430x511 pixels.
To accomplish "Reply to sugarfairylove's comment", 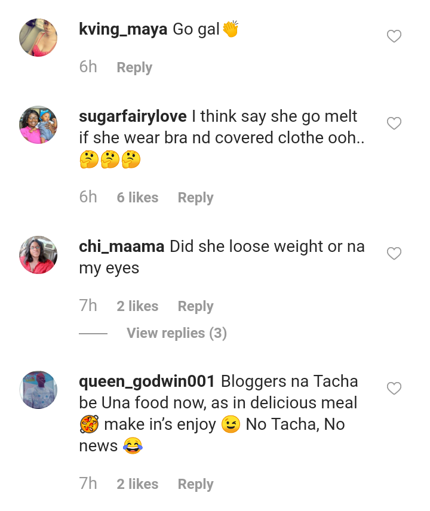I will [x=195, y=198].
